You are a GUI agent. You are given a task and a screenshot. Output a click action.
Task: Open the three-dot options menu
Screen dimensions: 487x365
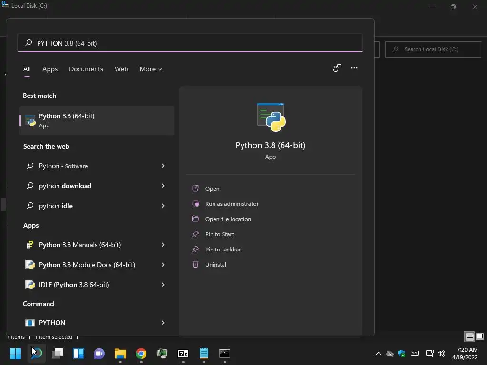point(354,68)
